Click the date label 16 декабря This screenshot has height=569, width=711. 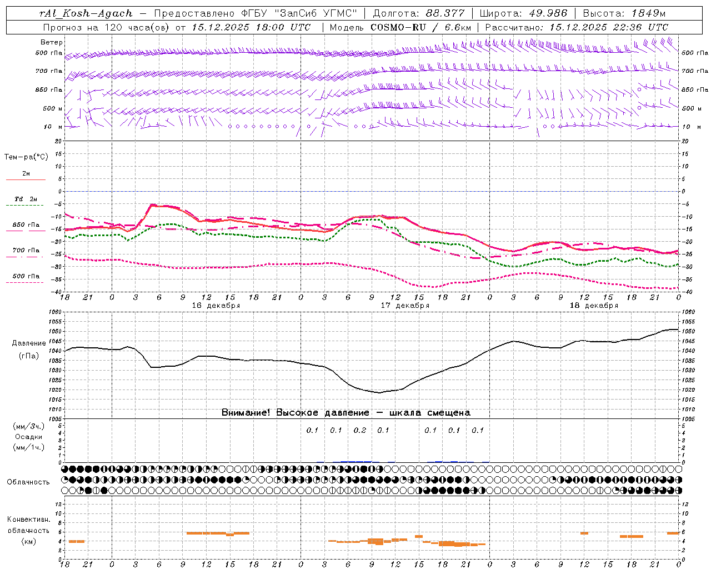tap(216, 306)
